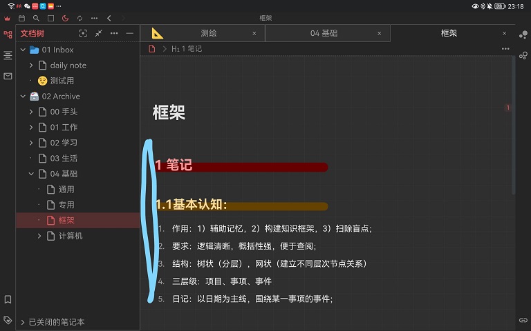Image resolution: width=531 pixels, height=331 pixels.
Task: Open the graph view in right dock
Action: (523, 34)
